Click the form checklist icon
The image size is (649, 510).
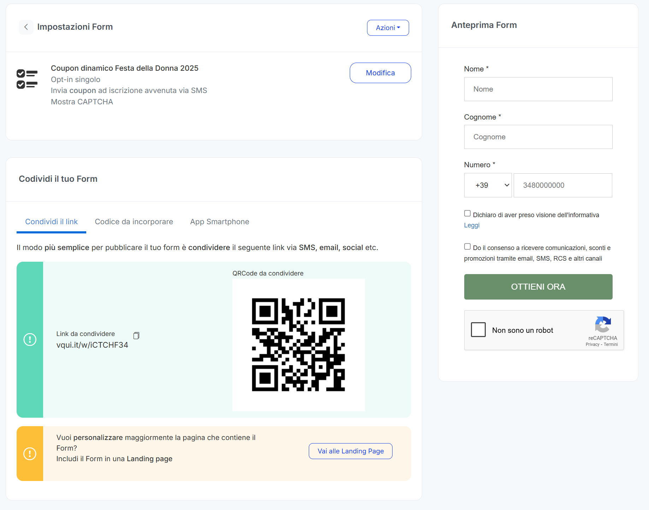pyautogui.click(x=27, y=79)
